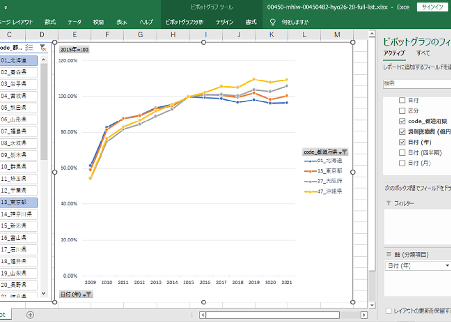451x322 pixels.
Task: Toggle the 日付 field checkbox
Action: click(402, 100)
